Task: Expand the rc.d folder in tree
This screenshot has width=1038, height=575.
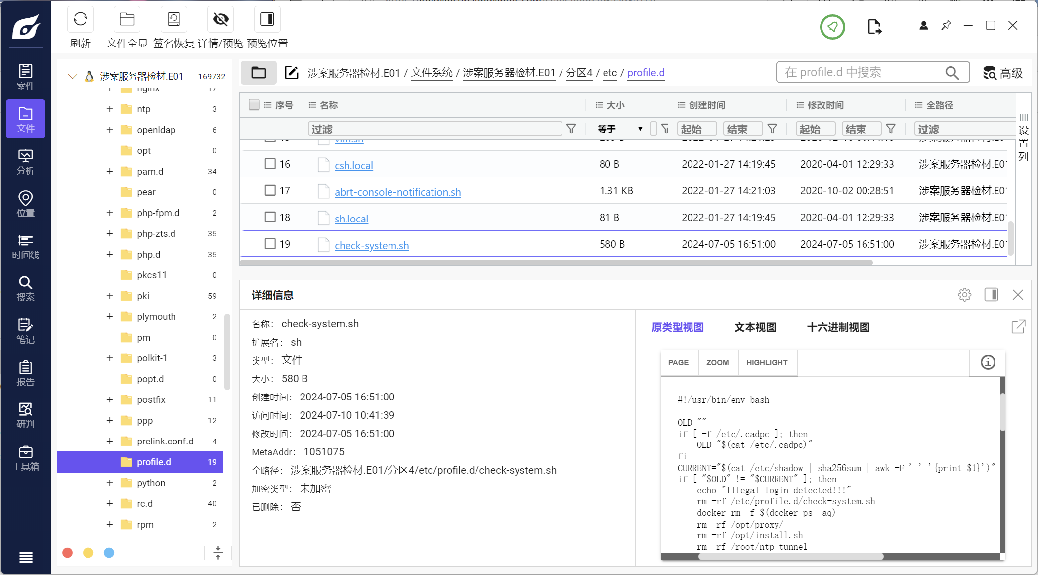Action: (110, 503)
